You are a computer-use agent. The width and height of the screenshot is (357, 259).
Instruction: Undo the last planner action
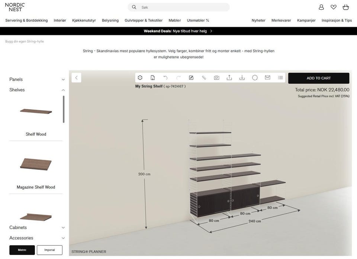tap(165, 78)
